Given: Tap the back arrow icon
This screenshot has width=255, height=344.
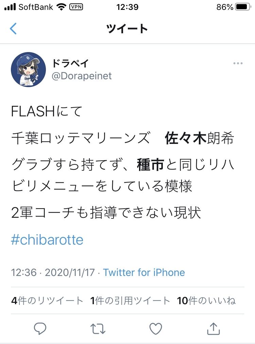Looking at the screenshot, I should [13, 29].
